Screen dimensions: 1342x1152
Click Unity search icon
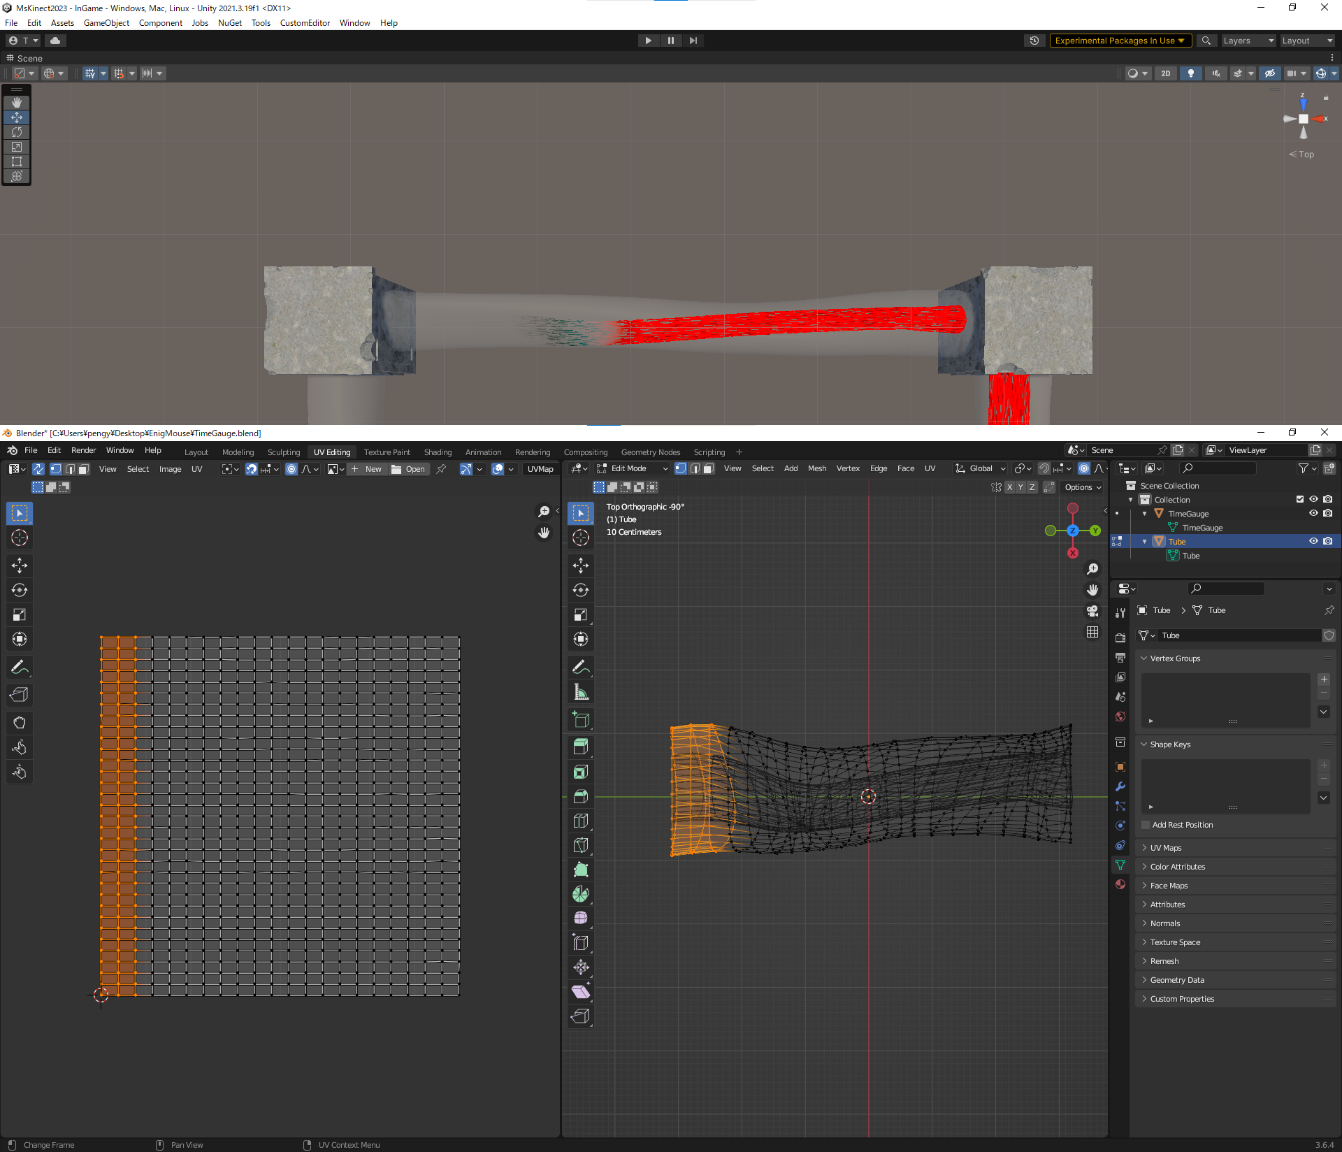(x=1206, y=41)
